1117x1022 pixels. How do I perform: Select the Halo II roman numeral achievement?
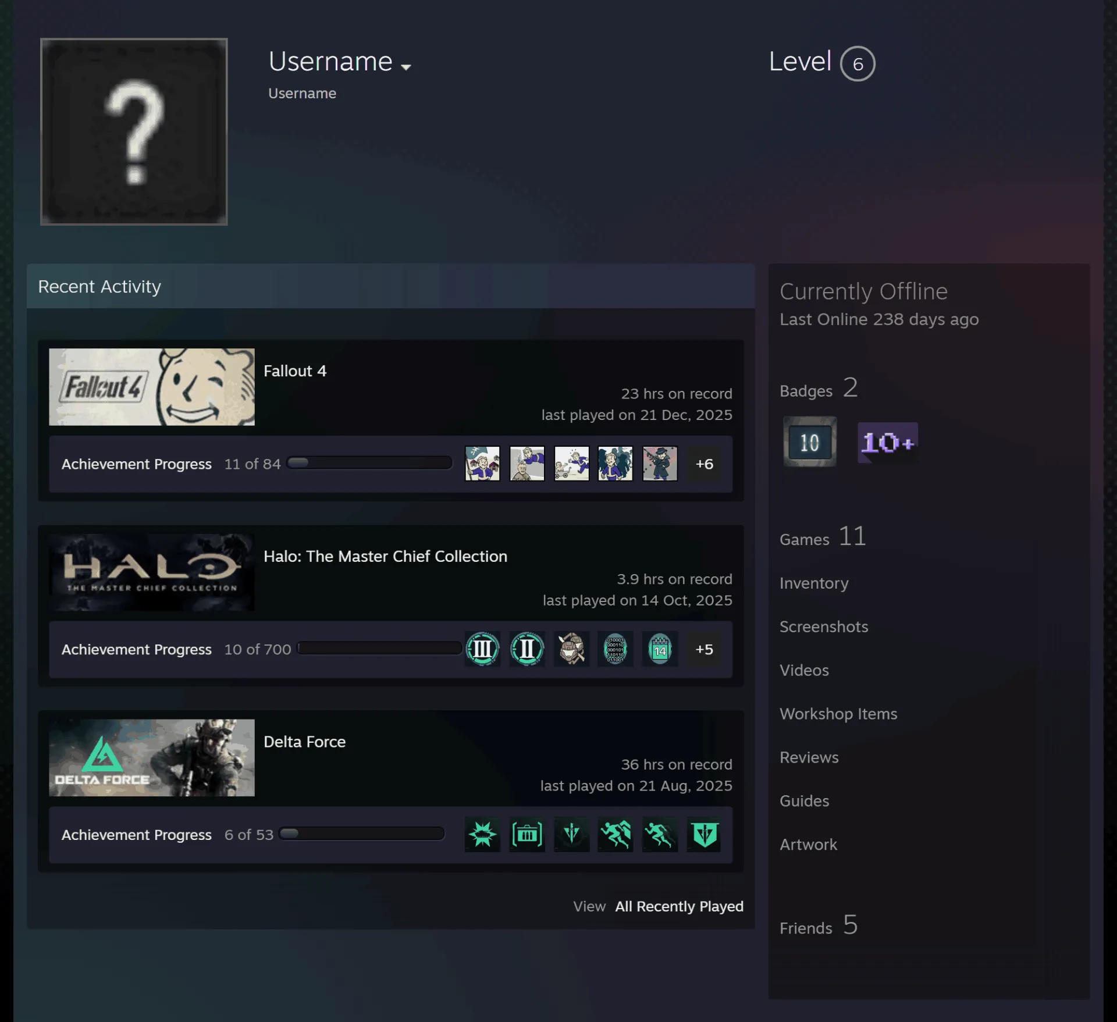coord(527,649)
